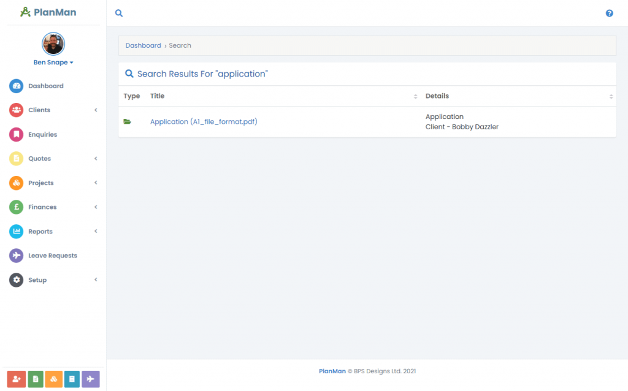This screenshot has height=391, width=628.
Task: Click the Search breadcrumb text
Action: [x=180, y=45]
